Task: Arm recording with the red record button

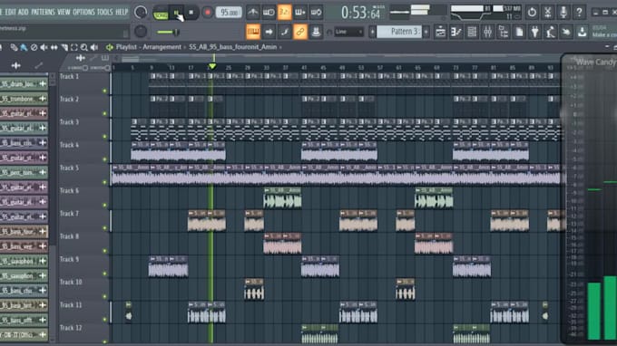Action: pos(208,13)
